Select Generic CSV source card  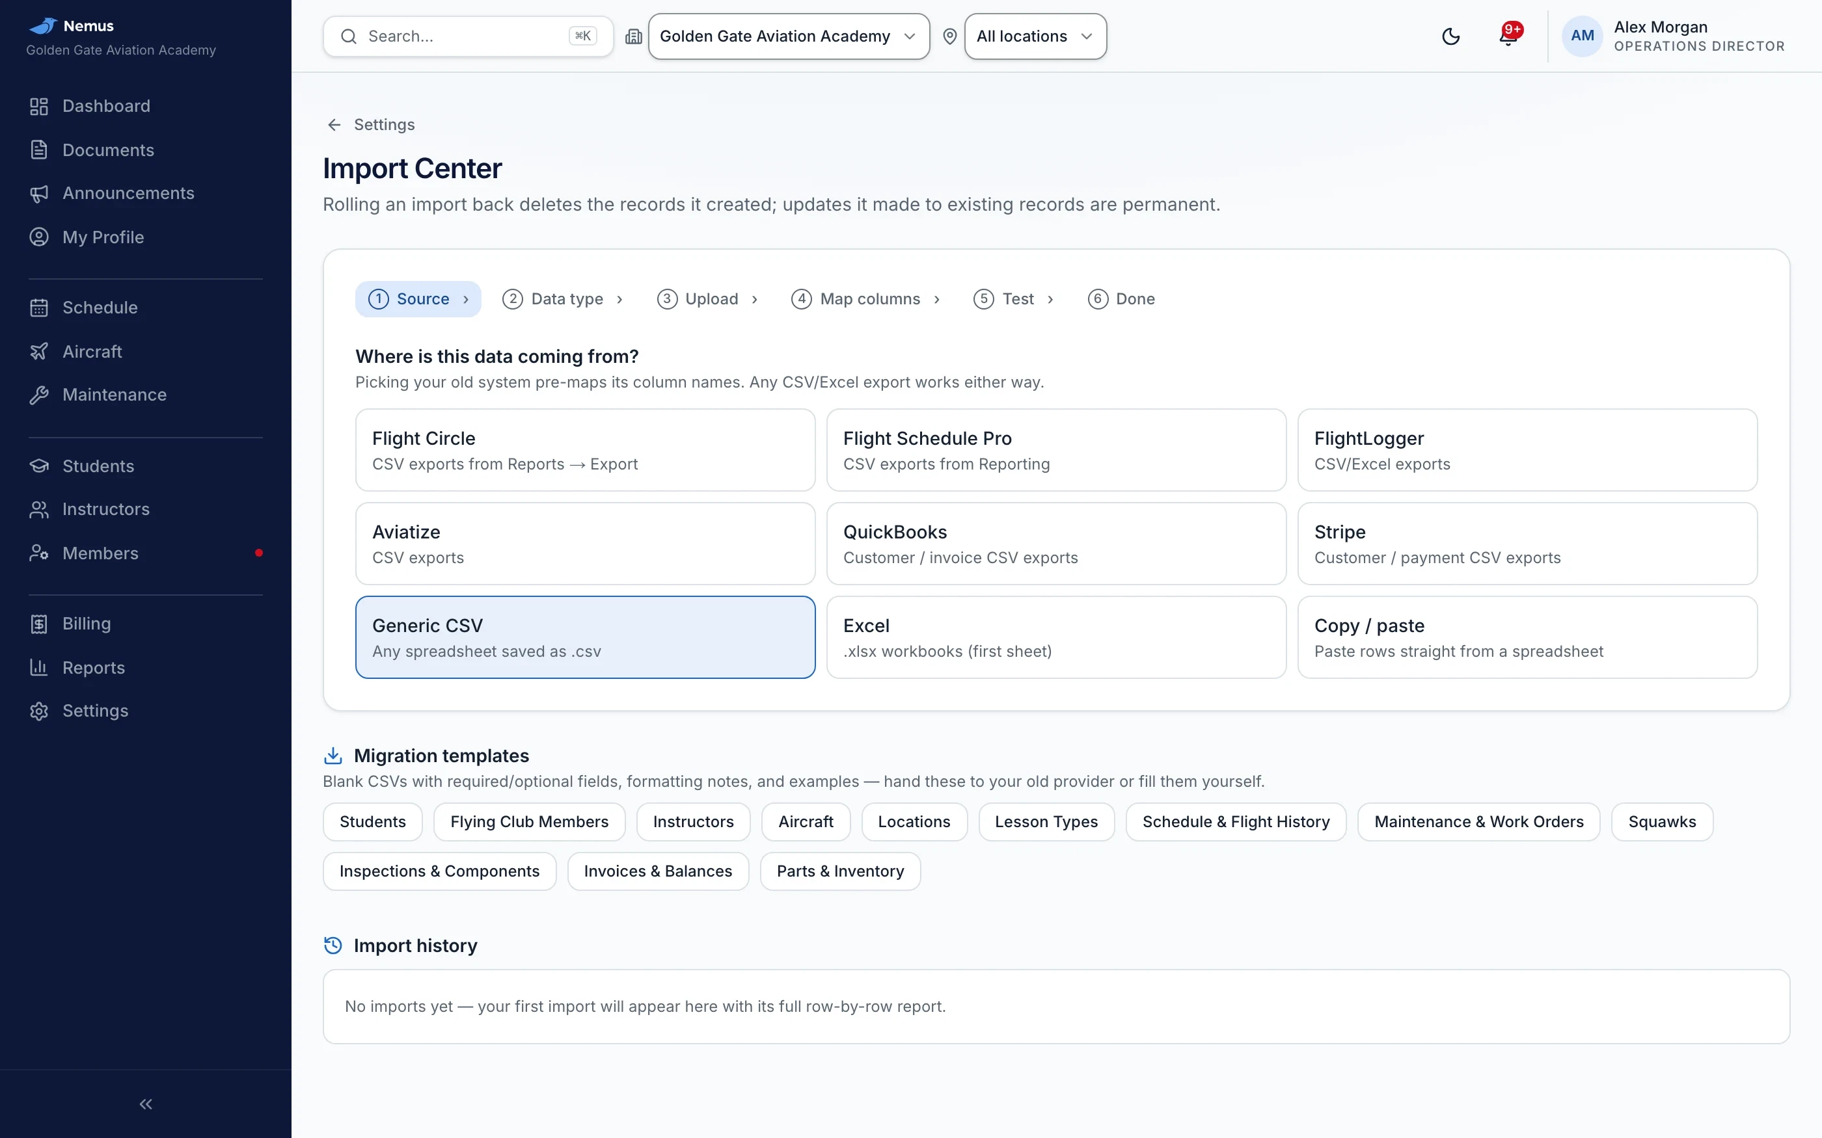click(585, 637)
